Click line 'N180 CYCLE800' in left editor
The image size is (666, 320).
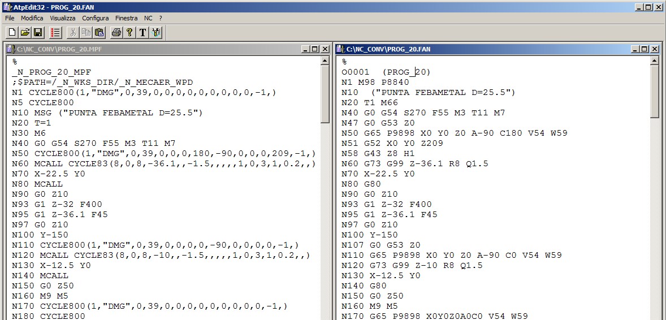(x=49, y=317)
